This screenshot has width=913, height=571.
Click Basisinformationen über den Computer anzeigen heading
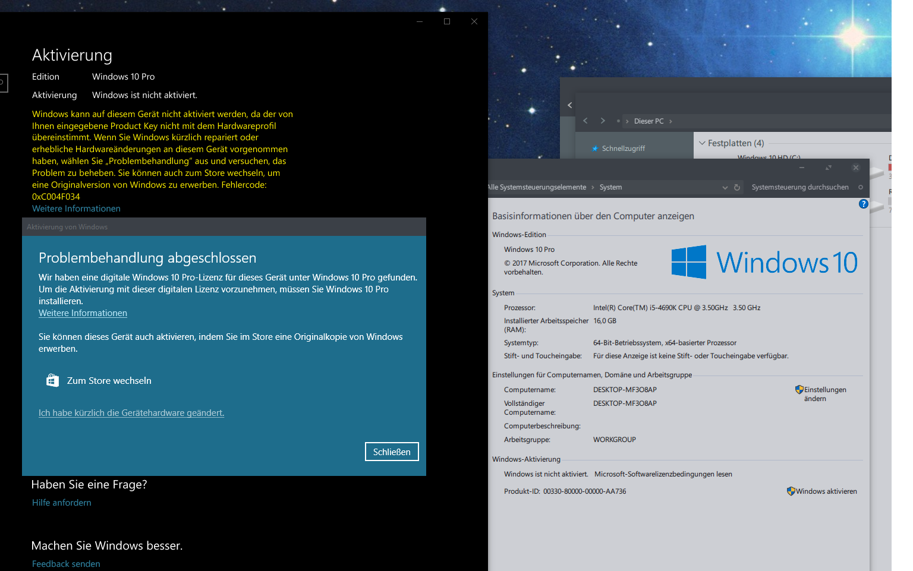coord(593,216)
